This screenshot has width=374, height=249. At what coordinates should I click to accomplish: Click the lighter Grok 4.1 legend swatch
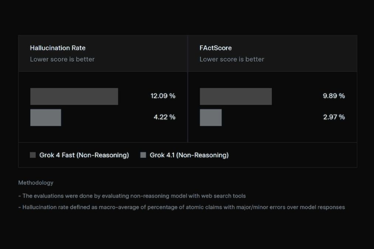143,155
